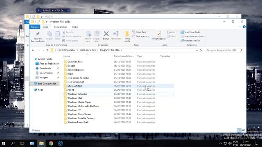Click the Pesquisar Program Files (x86) search box
262x147 pixels.
(x=224, y=50)
